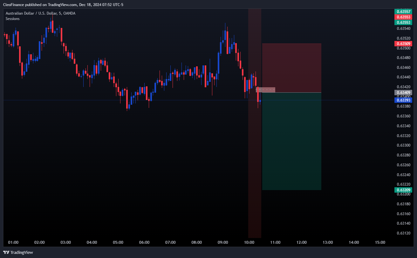This screenshot has height=258, width=417.
Task: Click the 14:00 time axis label
Action: coord(354,242)
